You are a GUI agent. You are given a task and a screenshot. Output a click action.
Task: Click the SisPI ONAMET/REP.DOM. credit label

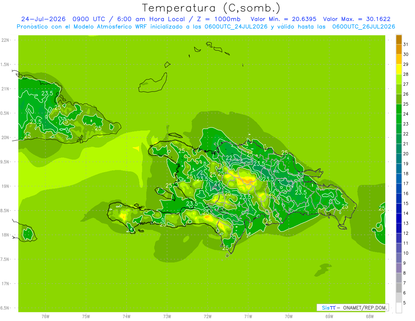pos(352,307)
